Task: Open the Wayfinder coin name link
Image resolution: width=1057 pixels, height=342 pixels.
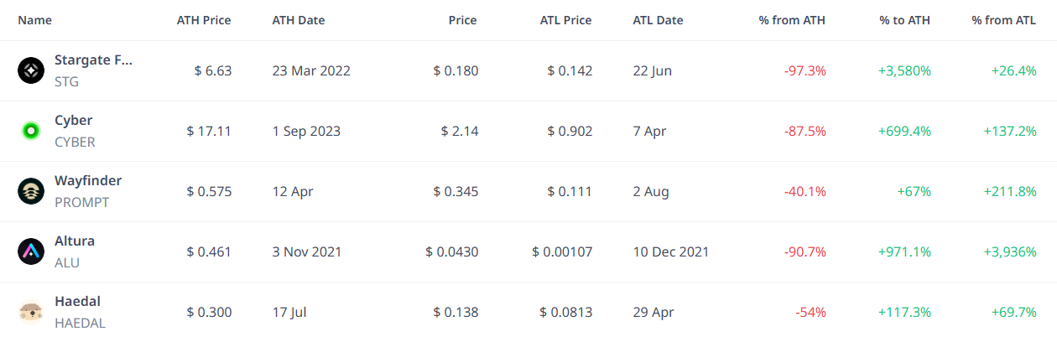Action: pyautogui.click(x=88, y=180)
